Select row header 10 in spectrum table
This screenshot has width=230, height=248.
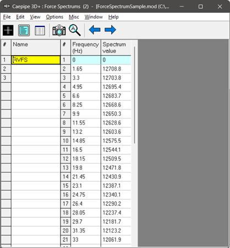[x=65, y=141]
